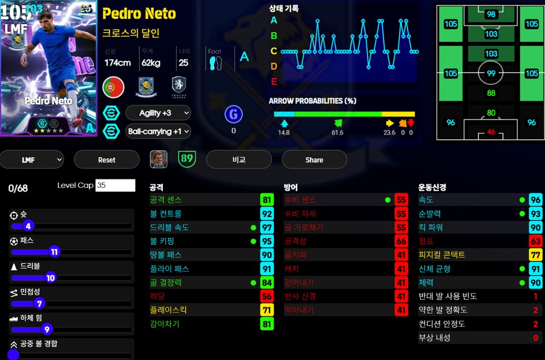Click the green 89 shield badge
The width and height of the screenshot is (545, 360).
point(187,159)
